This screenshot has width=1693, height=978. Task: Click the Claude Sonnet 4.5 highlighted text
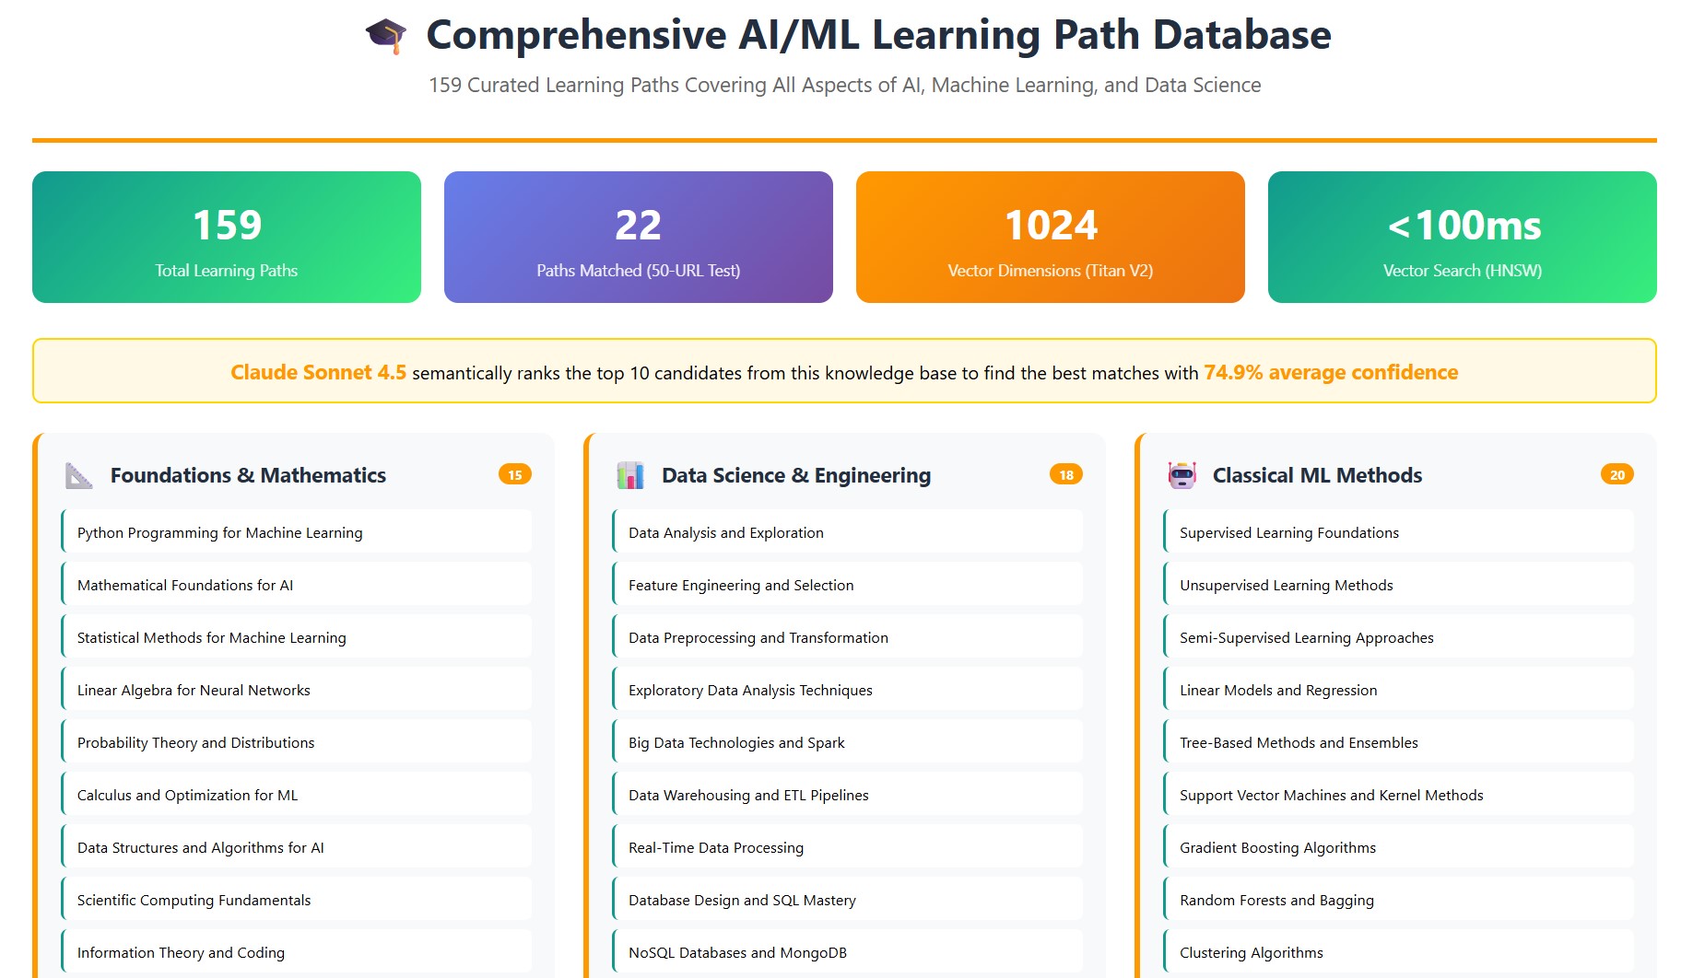[318, 372]
